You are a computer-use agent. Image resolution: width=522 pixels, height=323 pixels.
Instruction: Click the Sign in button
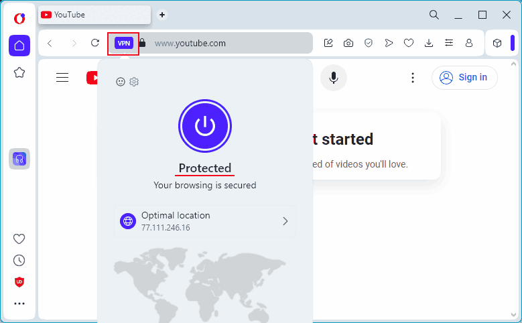tap(464, 78)
